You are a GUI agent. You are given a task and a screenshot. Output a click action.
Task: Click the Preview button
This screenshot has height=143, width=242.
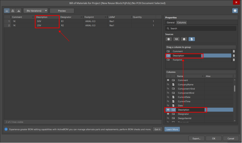click(x=62, y=11)
